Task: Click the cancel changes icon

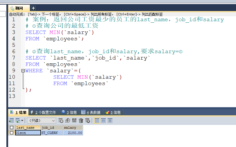Action: 87,121
